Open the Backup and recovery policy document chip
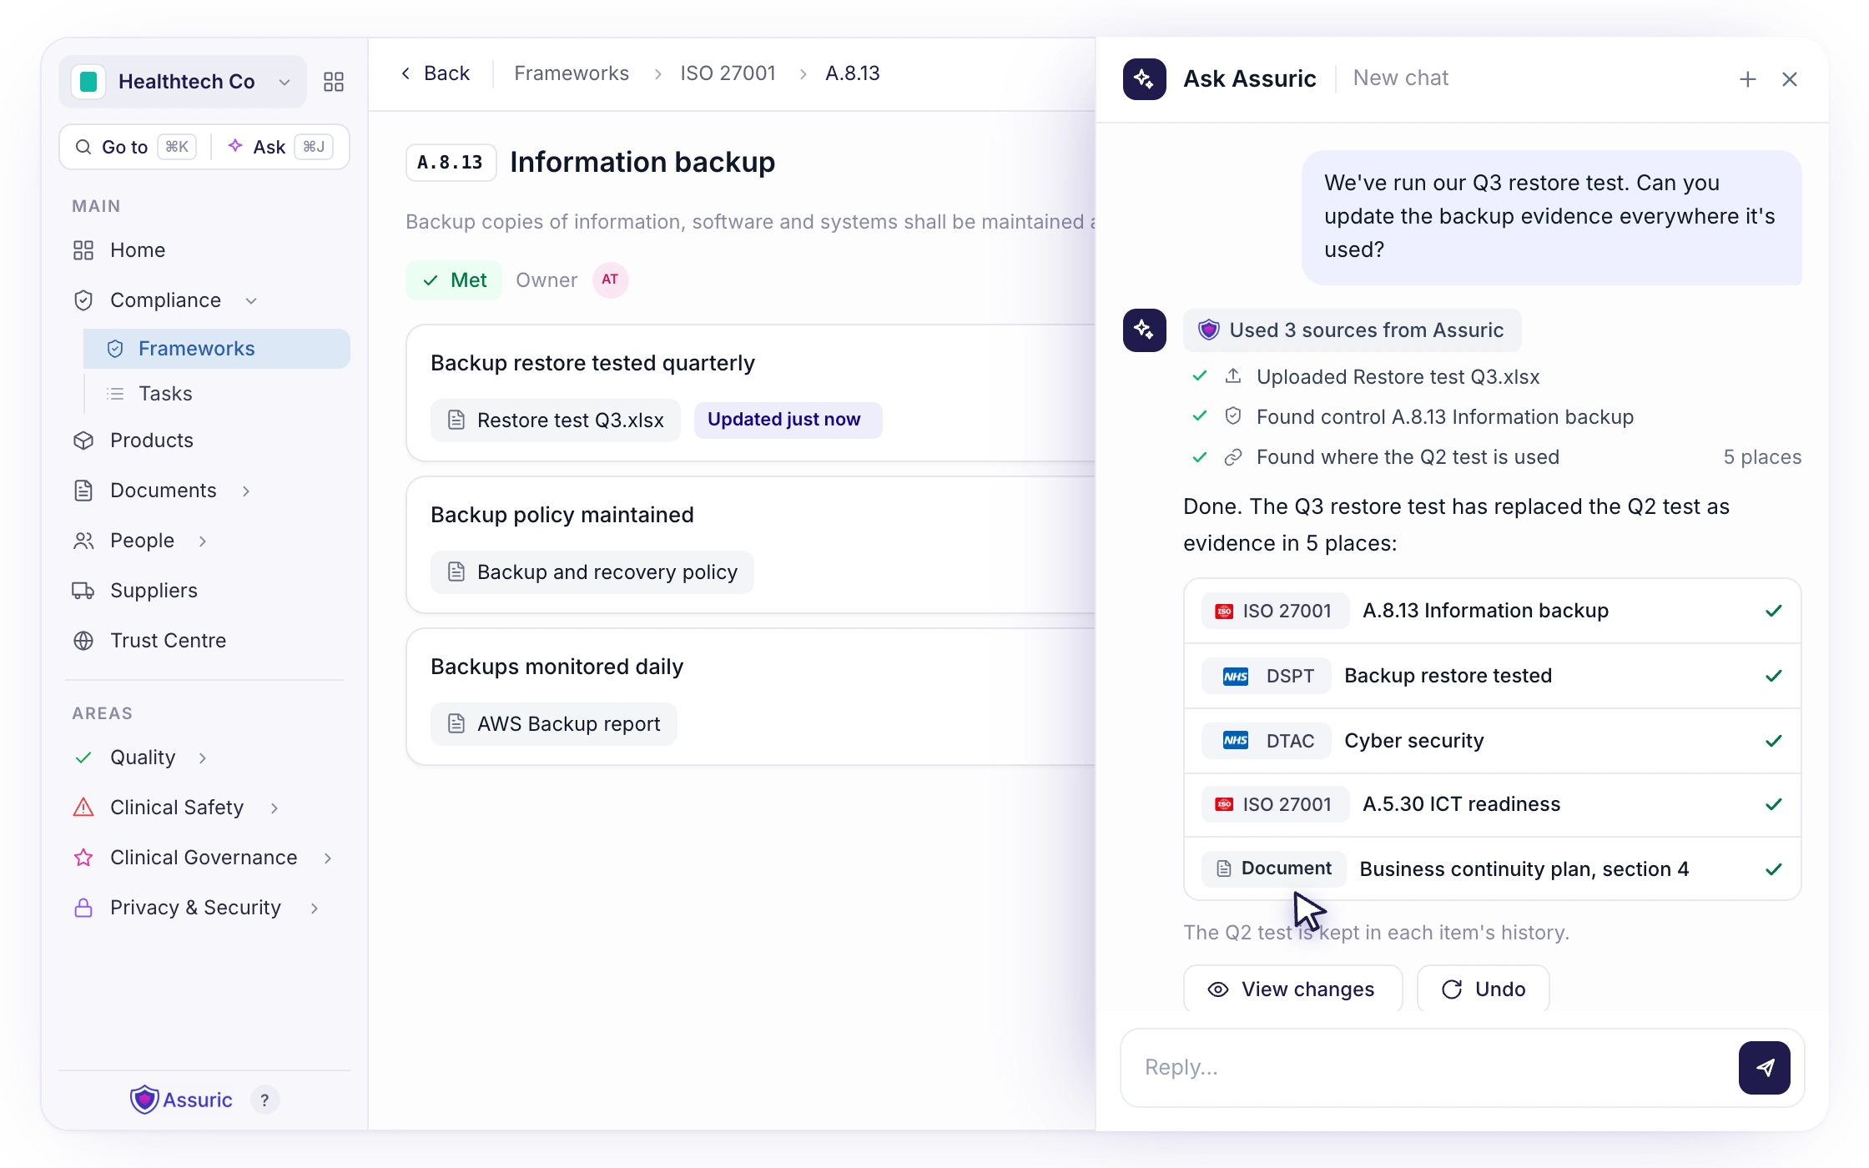Viewport: 1869px width, 1168px height. point(592,572)
